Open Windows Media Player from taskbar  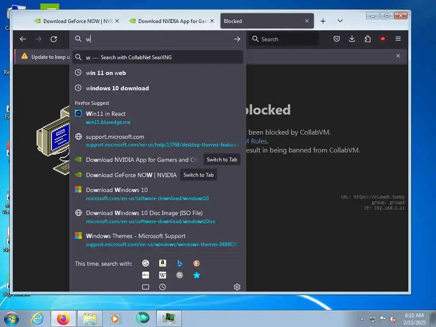point(115,318)
